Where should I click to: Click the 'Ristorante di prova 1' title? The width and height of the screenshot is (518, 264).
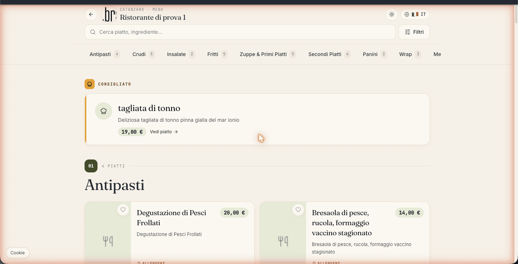click(153, 17)
